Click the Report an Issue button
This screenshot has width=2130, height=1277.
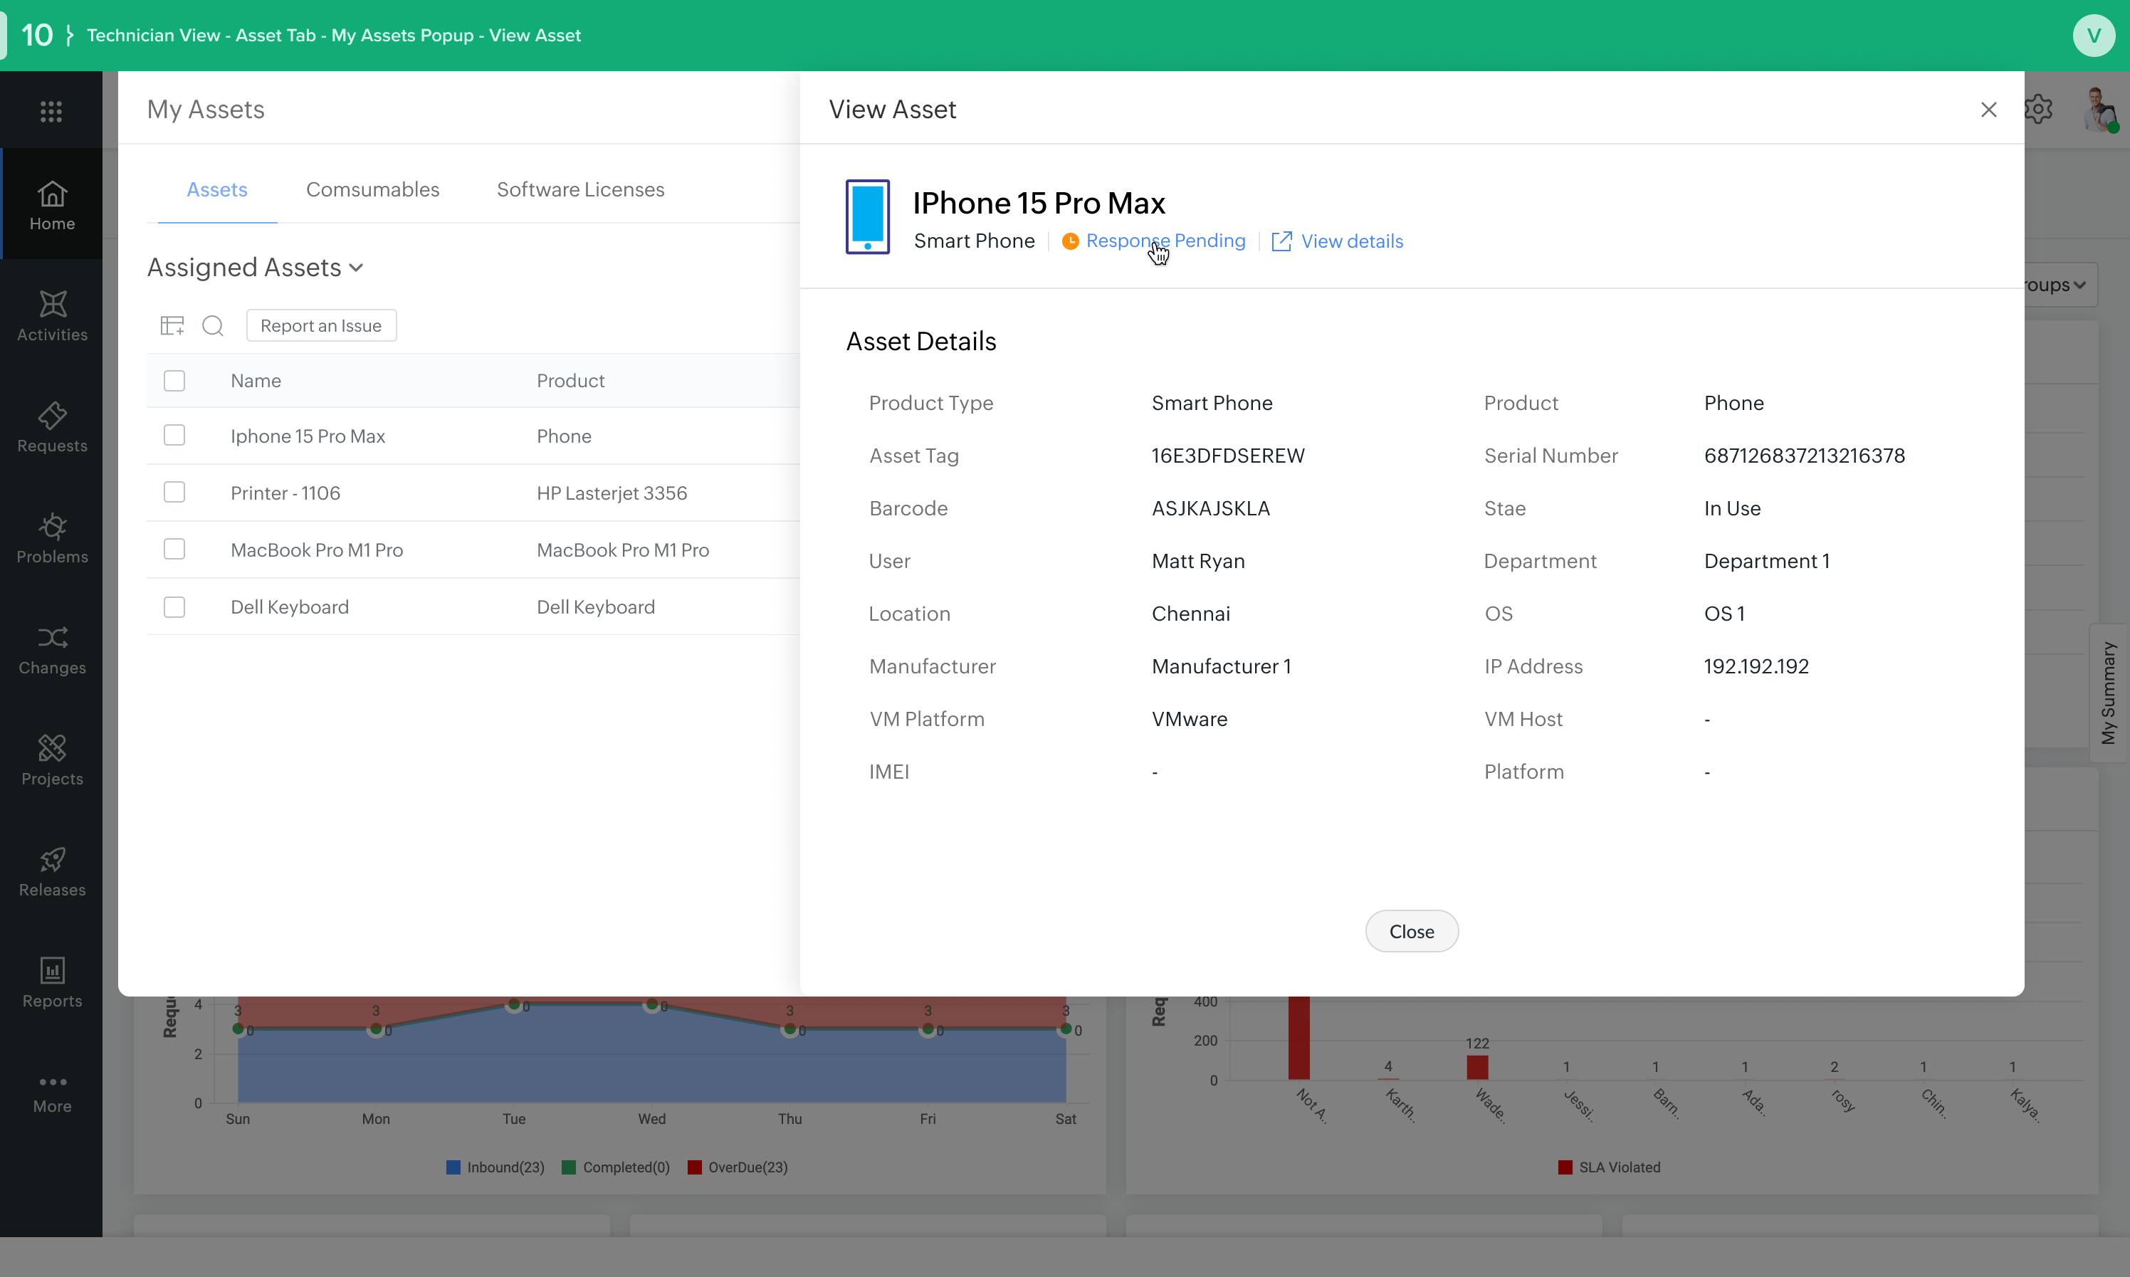coord(321,325)
